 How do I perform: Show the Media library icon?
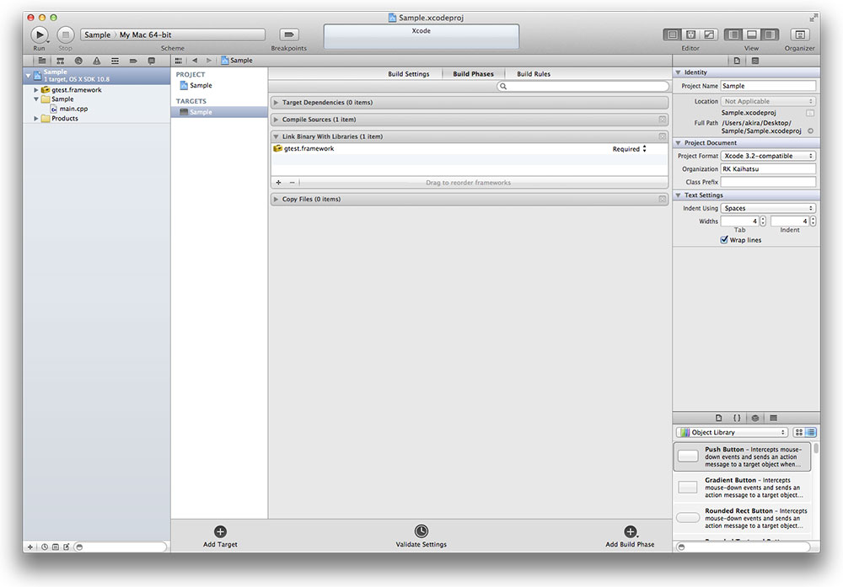774,418
